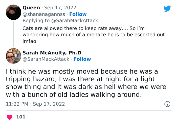177x124 pixels.
Task: Follow the @SarahMackAttack account
Action: [82, 59]
